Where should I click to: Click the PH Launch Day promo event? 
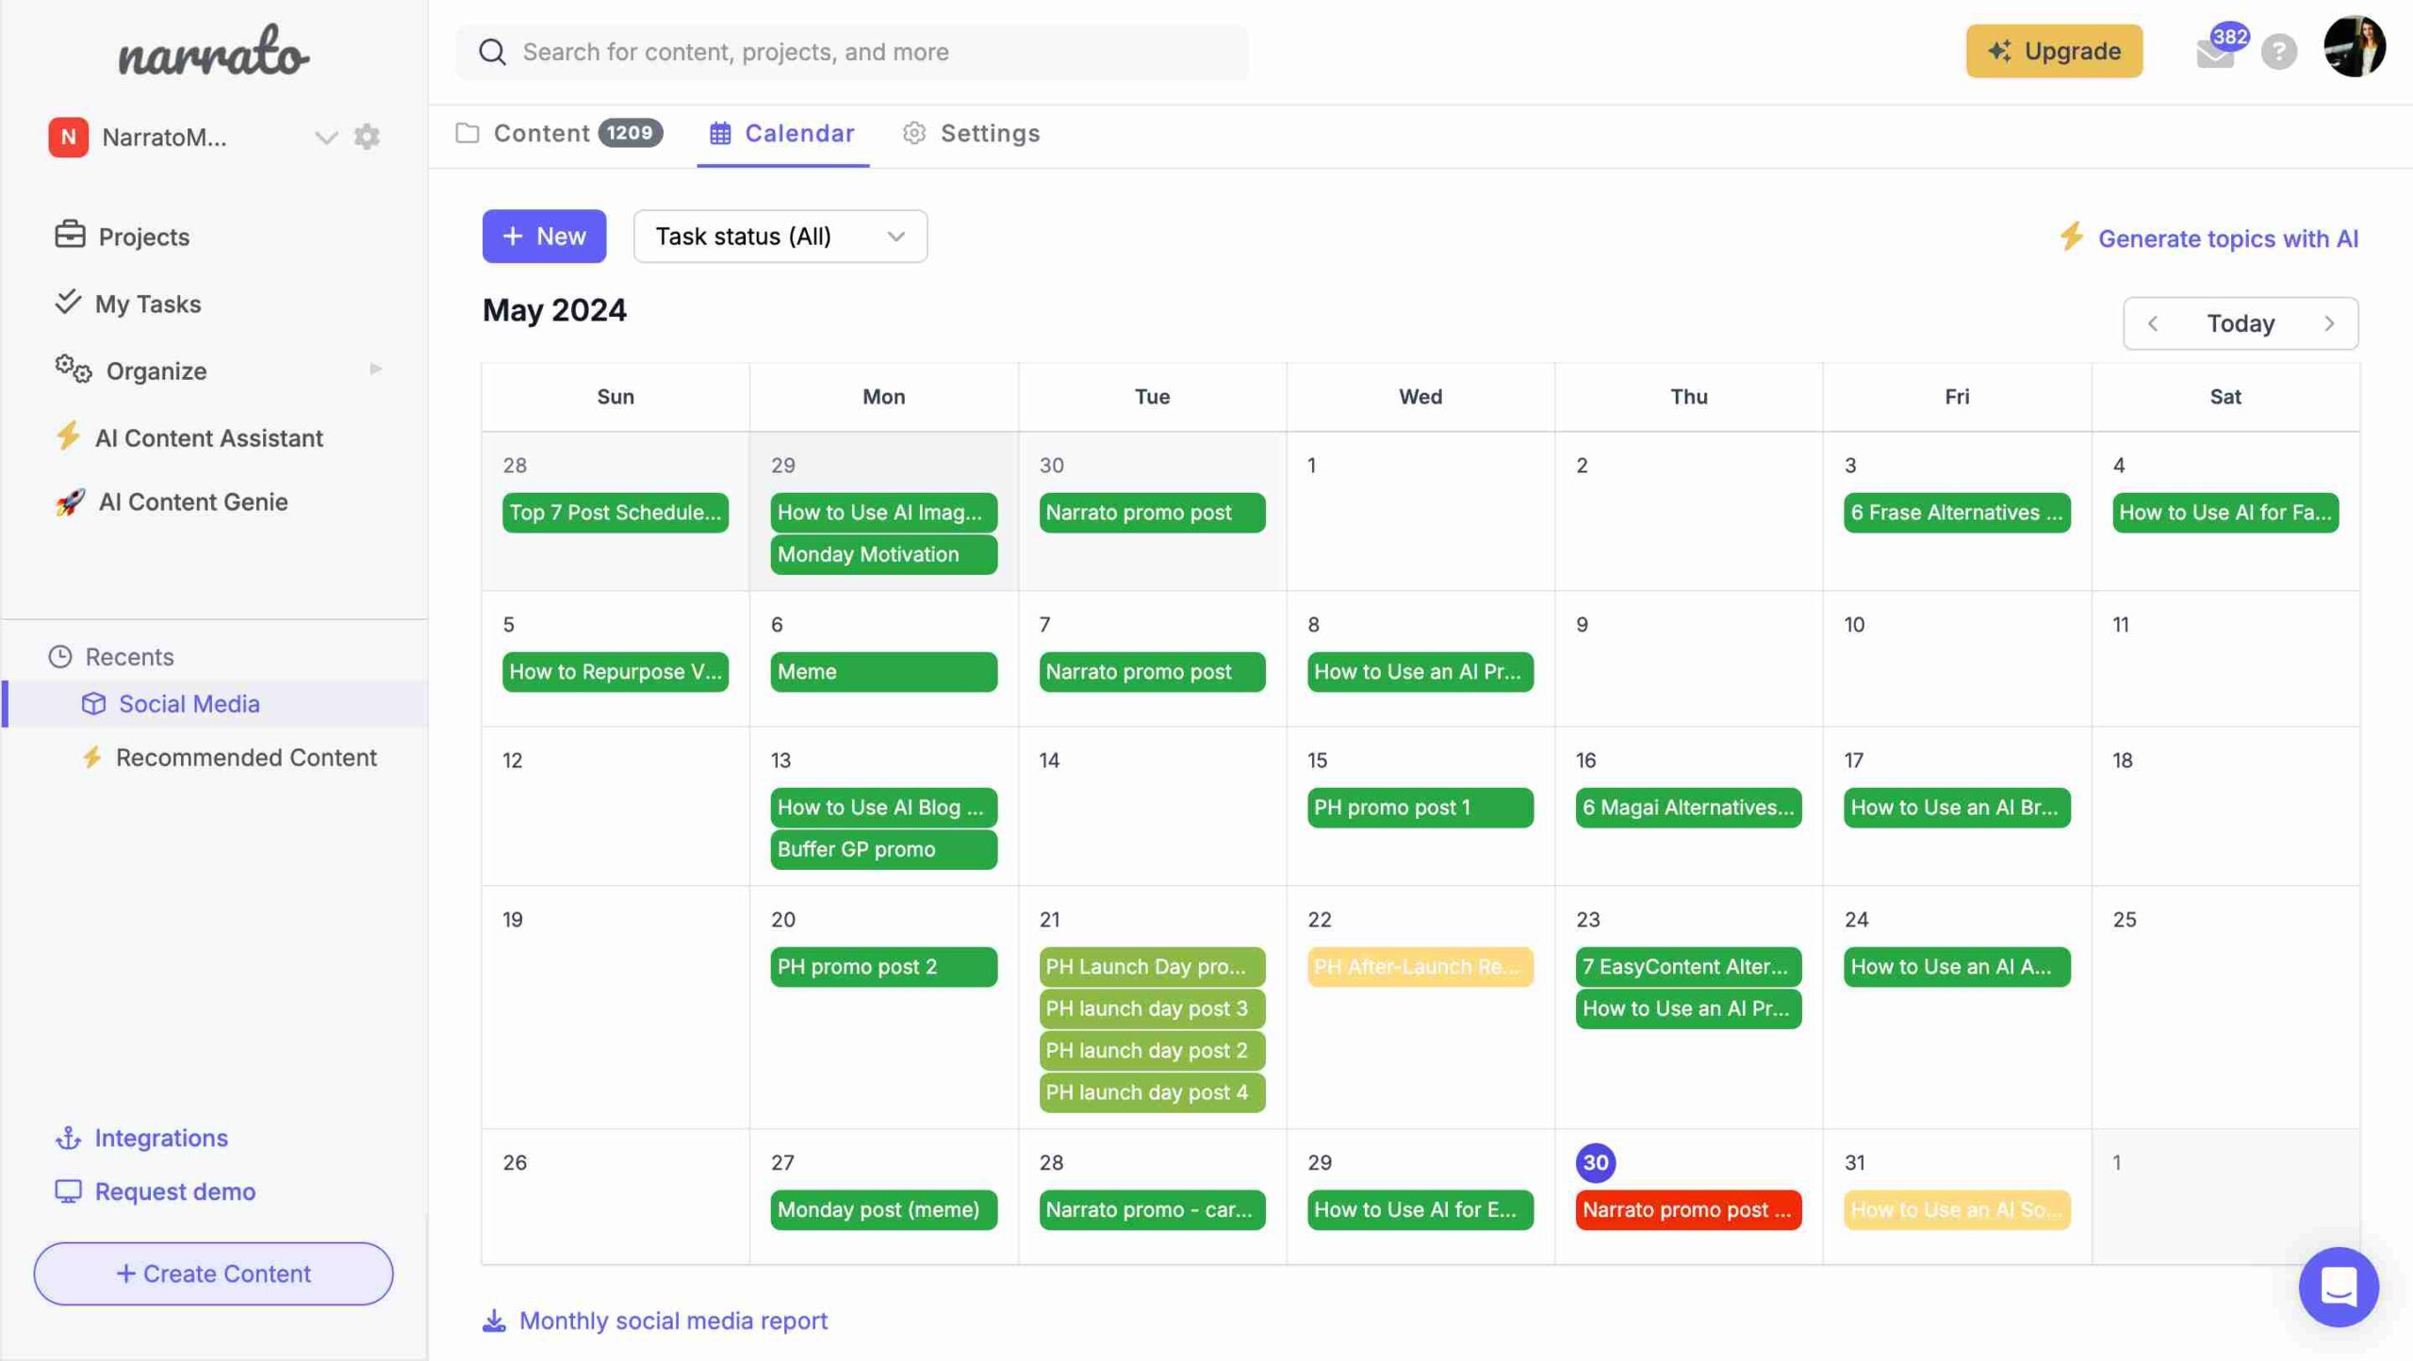(1152, 966)
